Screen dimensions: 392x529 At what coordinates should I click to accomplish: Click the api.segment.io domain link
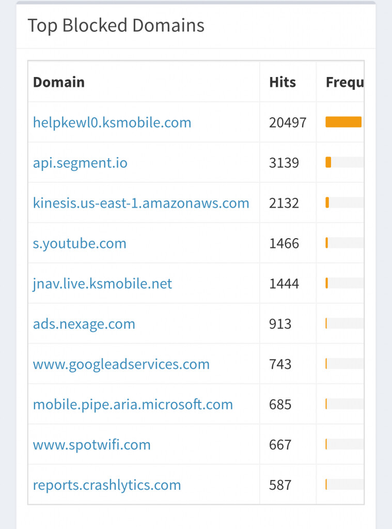tap(80, 163)
